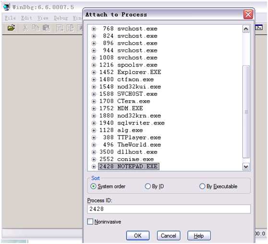Open the Edit menu
The height and width of the screenshot is (244, 268).
26,18
